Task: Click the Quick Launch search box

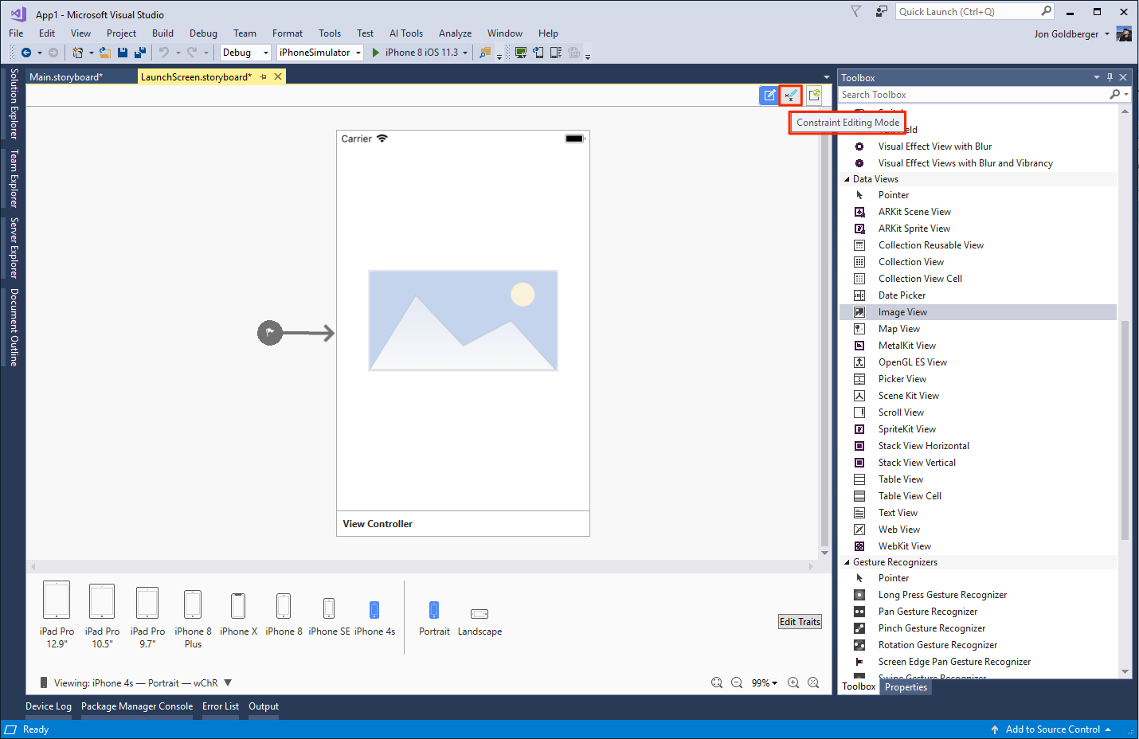Action: tap(975, 11)
